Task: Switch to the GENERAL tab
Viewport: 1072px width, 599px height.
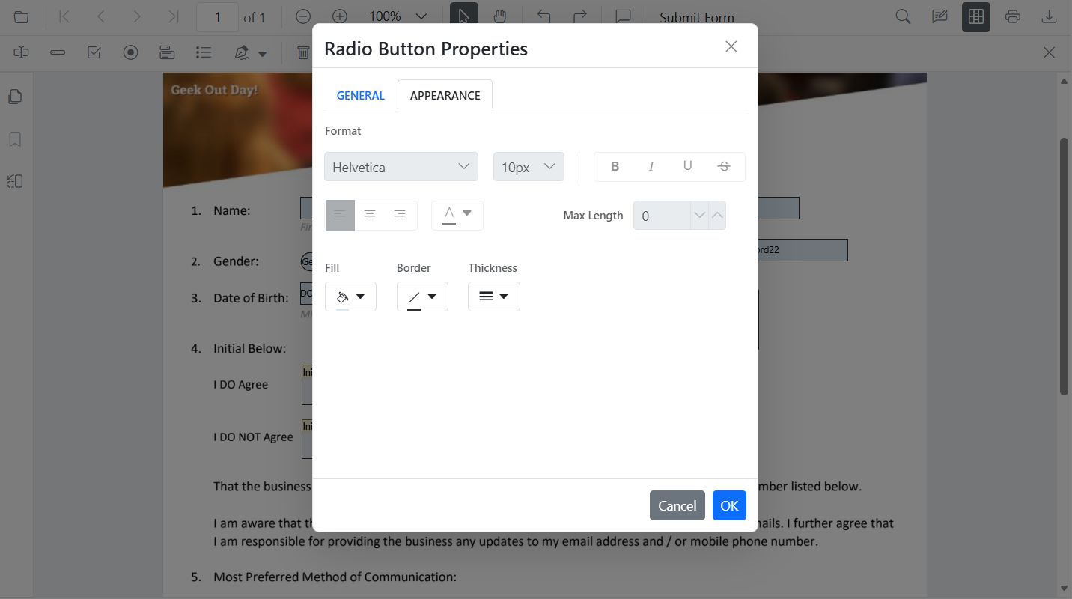Action: pos(360,95)
